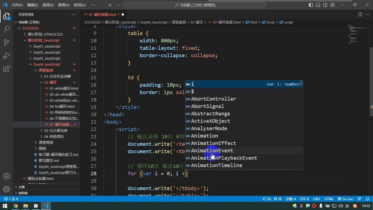Open Customize Layout icon

coord(332,5)
